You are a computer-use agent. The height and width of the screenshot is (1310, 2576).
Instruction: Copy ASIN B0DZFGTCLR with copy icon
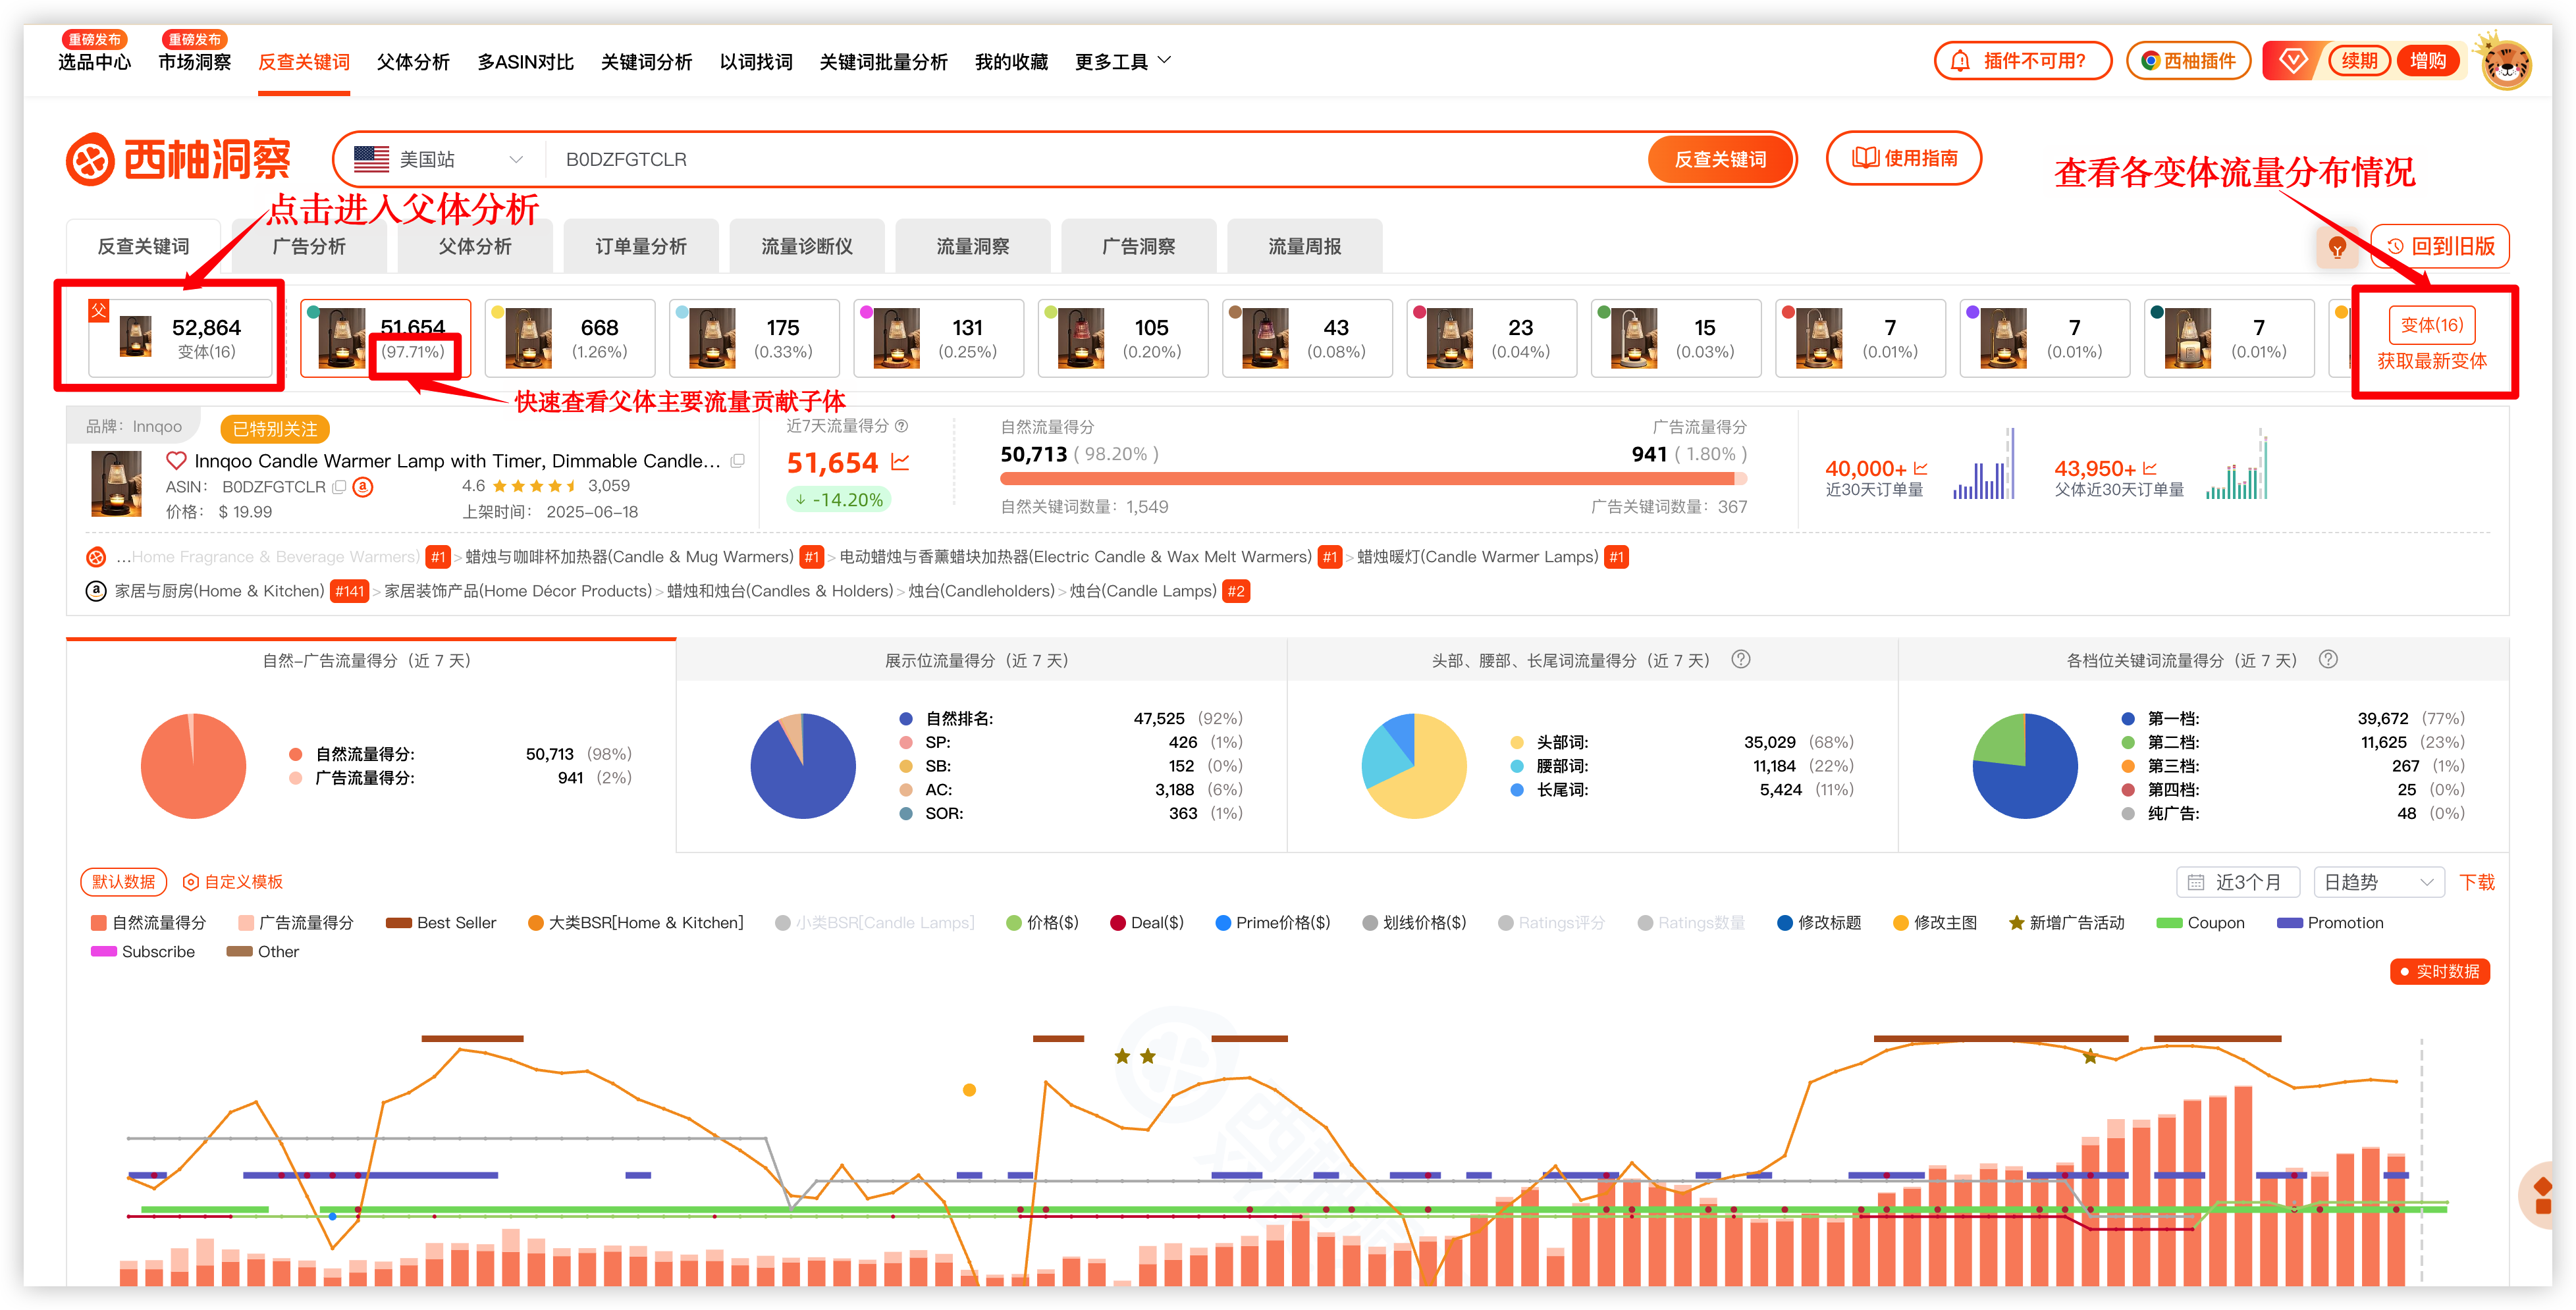pos(339,487)
